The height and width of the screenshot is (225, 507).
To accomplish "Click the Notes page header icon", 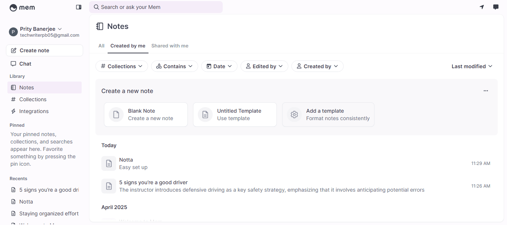I will click(x=99, y=26).
